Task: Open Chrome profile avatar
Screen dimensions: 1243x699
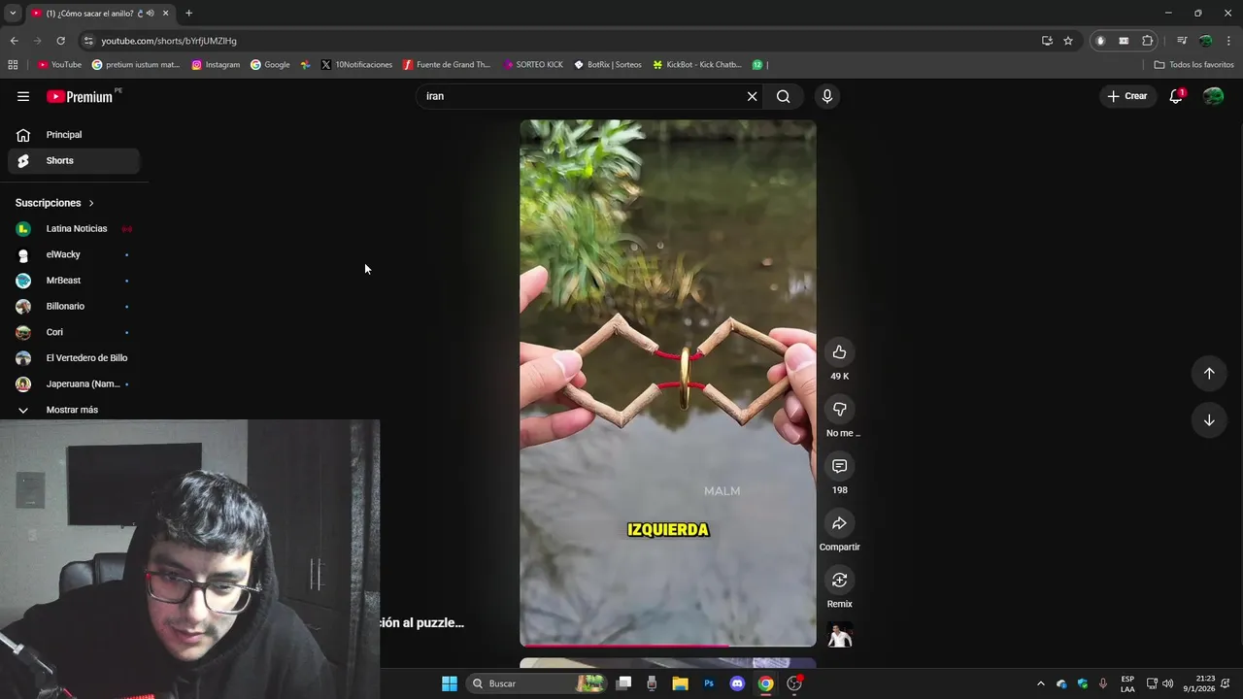Action: point(1205,41)
